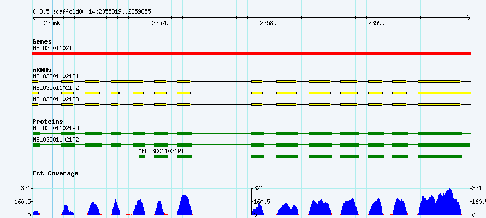
Task: Click the Genes track title
Action: pyautogui.click(x=42, y=41)
